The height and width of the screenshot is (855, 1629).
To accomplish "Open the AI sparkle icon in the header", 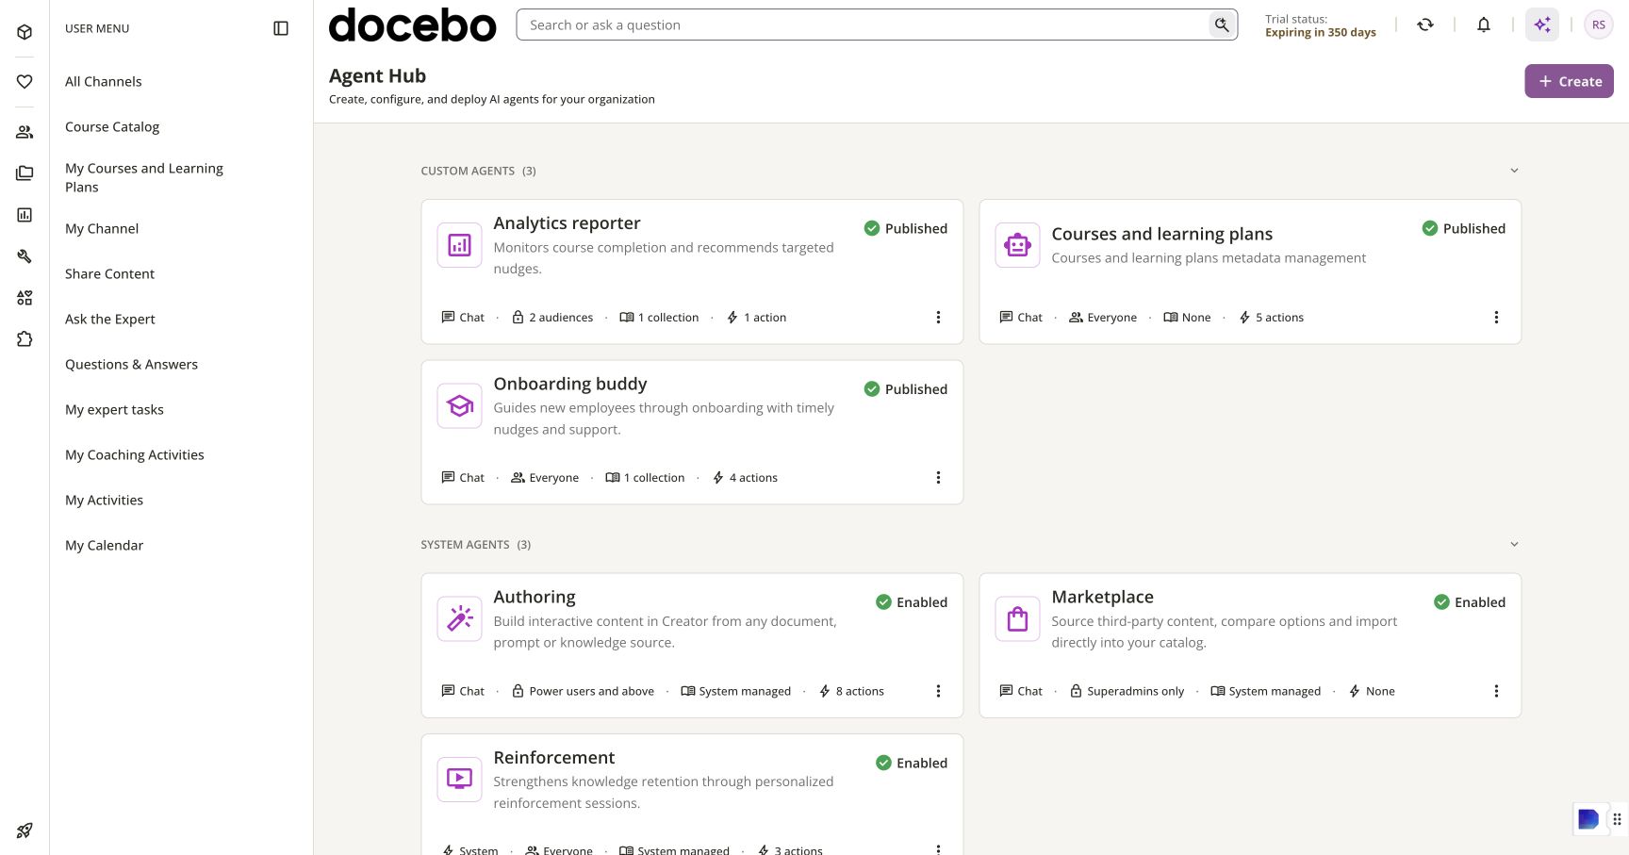I will (1542, 25).
